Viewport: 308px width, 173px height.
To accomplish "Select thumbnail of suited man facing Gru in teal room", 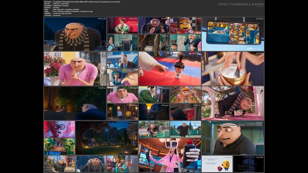I will [x=122, y=43].
